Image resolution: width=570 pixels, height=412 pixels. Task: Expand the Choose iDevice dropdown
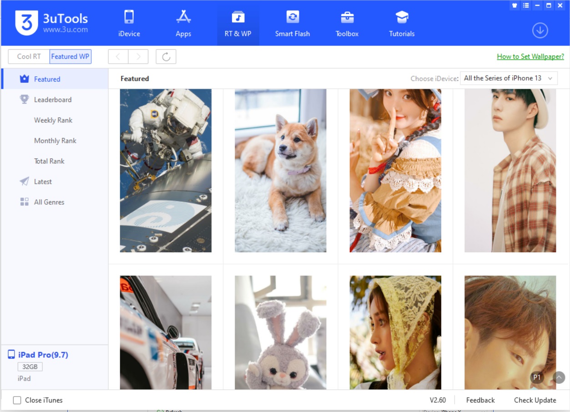(509, 78)
